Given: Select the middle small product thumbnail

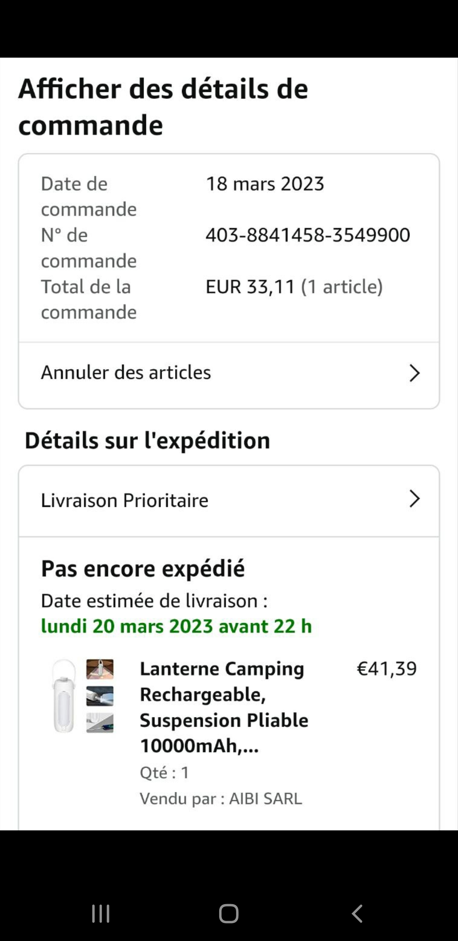Looking at the screenshot, I should (100, 696).
